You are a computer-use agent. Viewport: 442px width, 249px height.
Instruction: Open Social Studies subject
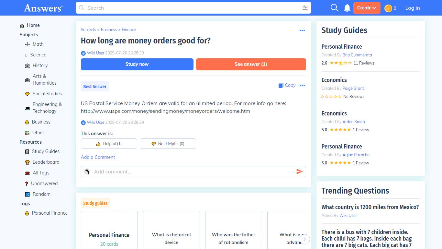[x=47, y=94]
